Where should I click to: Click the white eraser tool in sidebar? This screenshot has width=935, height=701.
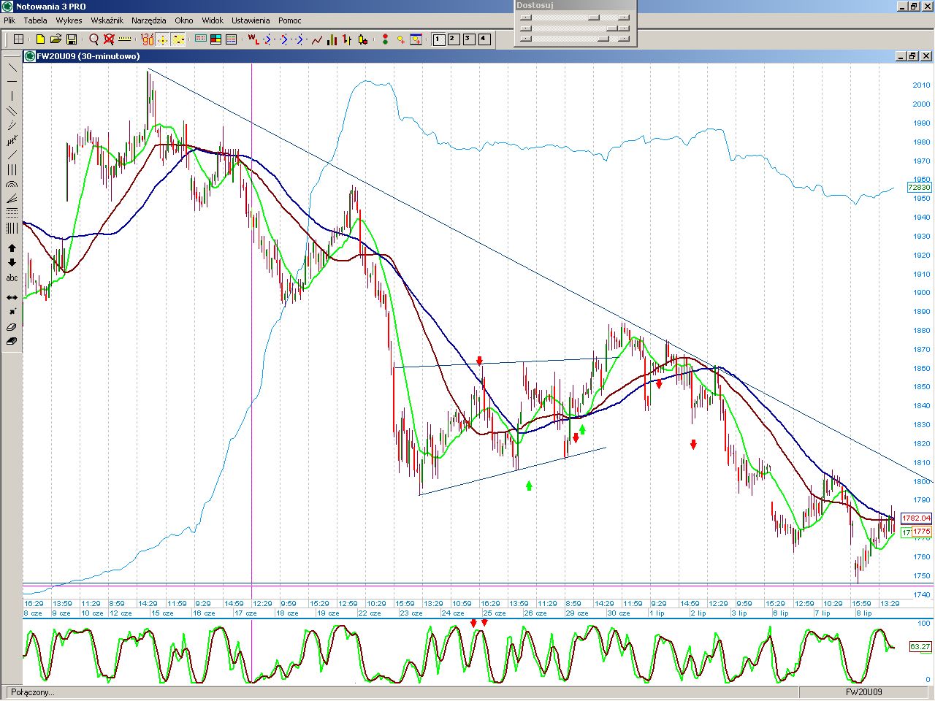coord(12,327)
